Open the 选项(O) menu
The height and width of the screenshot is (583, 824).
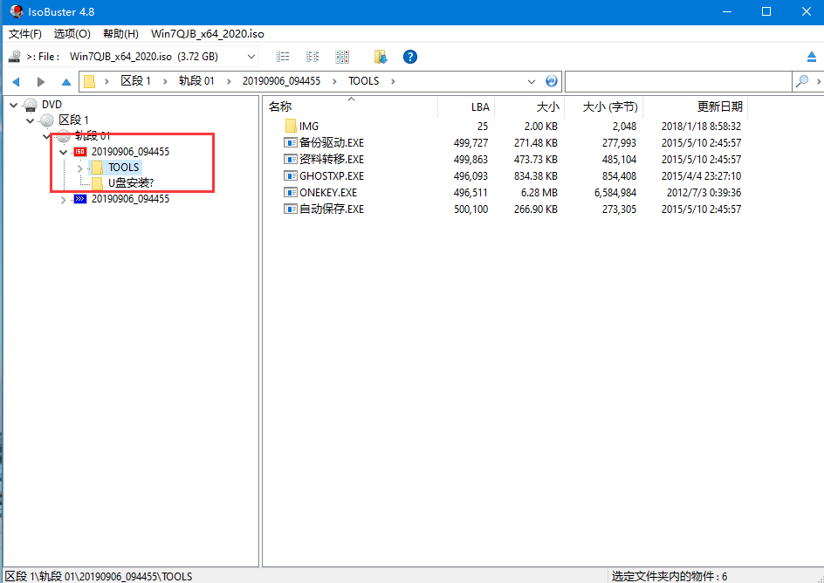72,33
